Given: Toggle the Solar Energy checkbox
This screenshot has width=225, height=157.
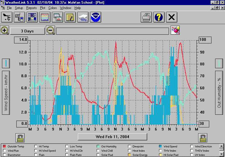Looking at the screenshot, I should pos(129,155).
